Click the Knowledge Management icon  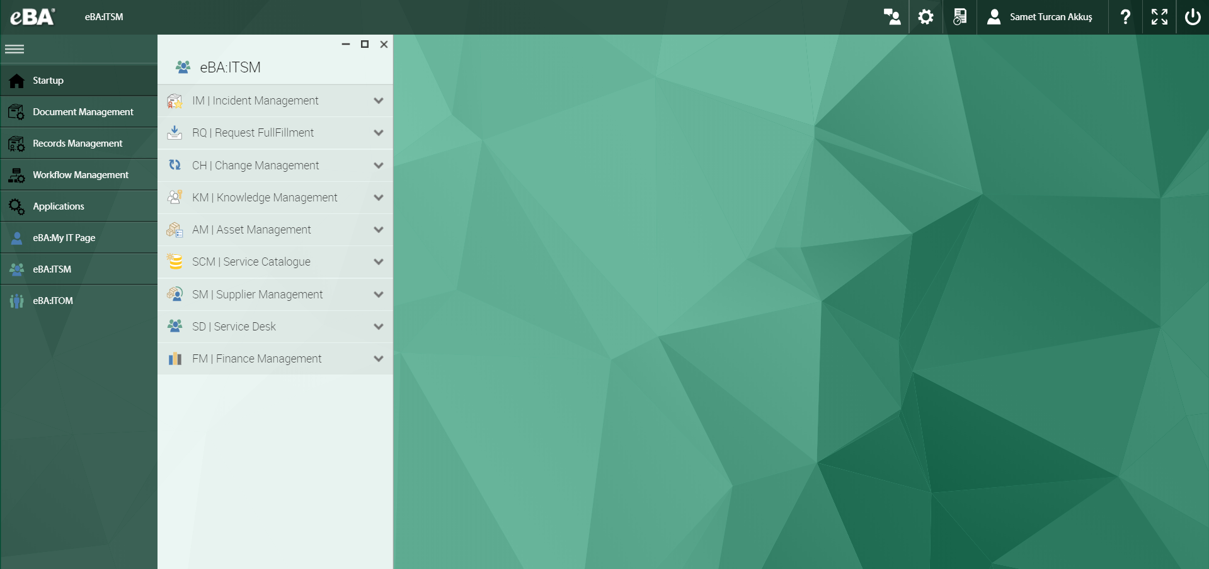[175, 197]
